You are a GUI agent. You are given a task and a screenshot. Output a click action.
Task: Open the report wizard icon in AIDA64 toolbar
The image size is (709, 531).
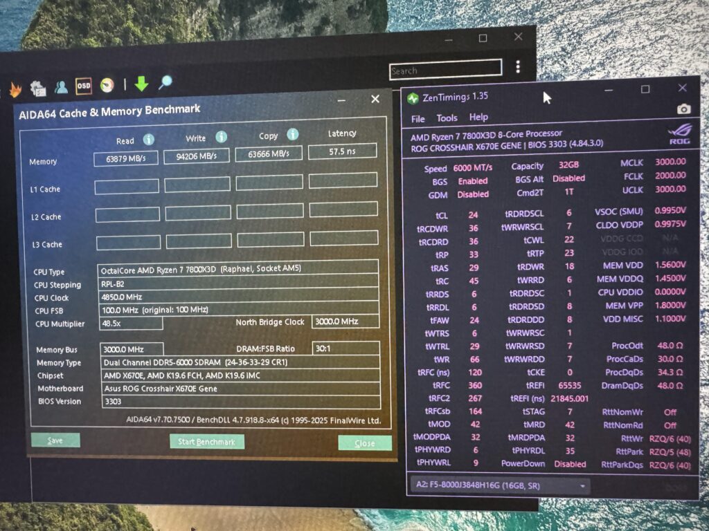click(38, 88)
